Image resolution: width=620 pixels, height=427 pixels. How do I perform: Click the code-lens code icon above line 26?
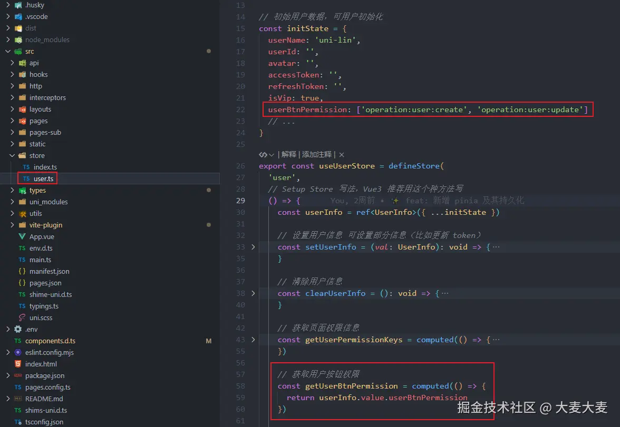point(263,154)
